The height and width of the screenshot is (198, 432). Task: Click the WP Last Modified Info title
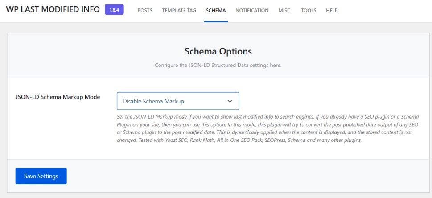[x=53, y=10]
